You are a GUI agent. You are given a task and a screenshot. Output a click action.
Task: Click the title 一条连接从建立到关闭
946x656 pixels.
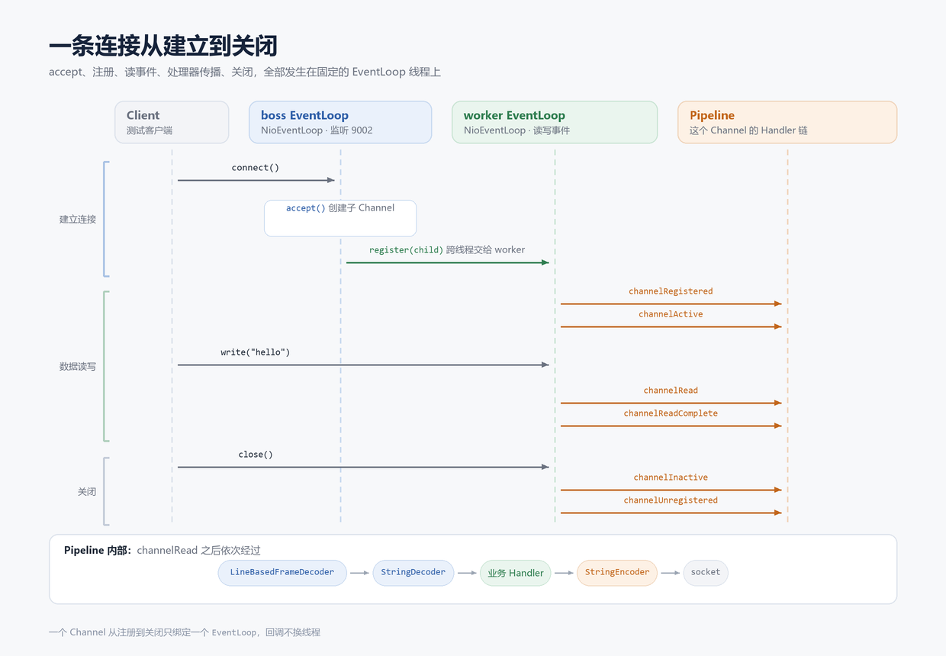click(163, 47)
